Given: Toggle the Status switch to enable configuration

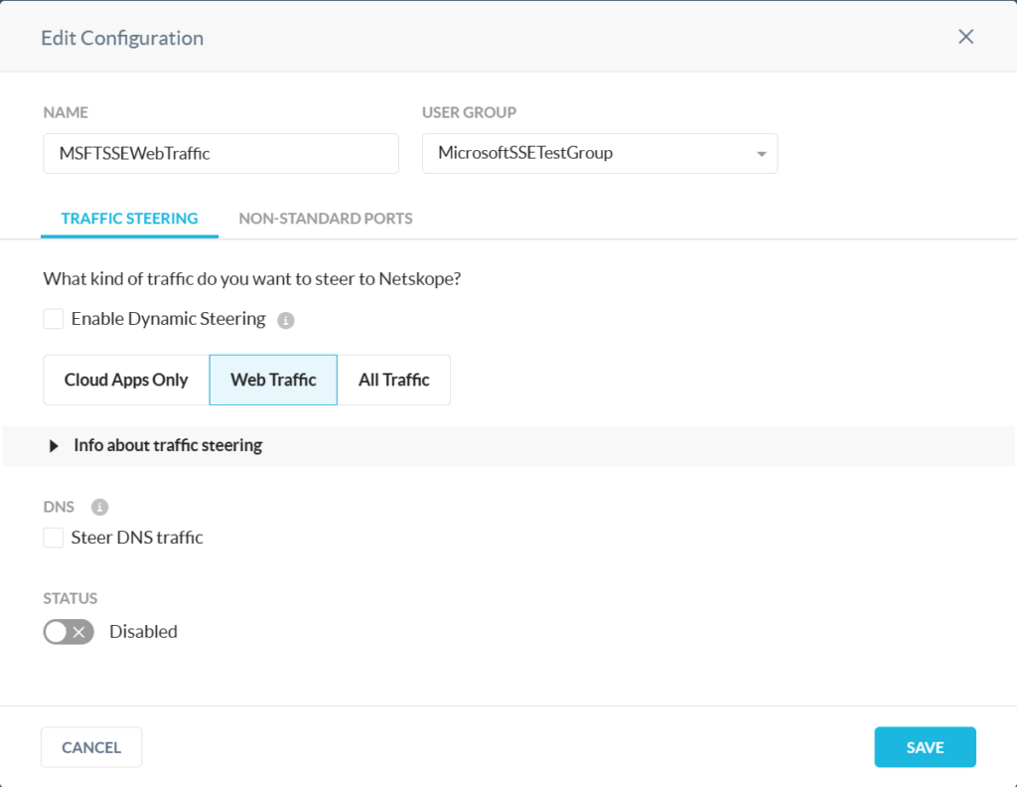Looking at the screenshot, I should 68,632.
